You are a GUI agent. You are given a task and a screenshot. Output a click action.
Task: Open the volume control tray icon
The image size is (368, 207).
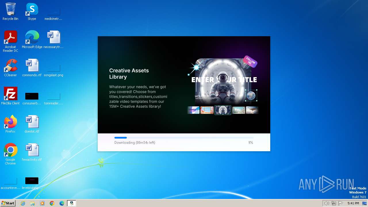[x=327, y=203]
